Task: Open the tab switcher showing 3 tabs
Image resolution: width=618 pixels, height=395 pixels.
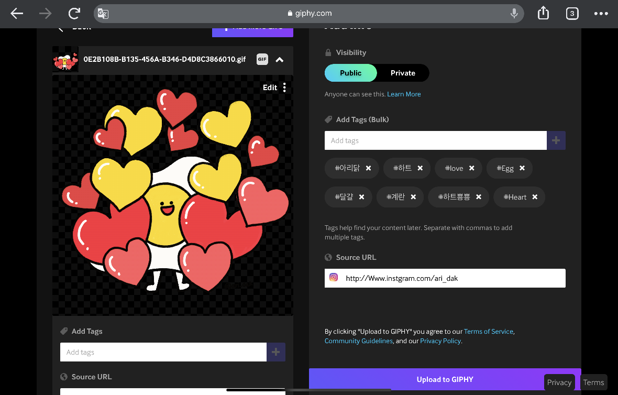Action: (572, 14)
